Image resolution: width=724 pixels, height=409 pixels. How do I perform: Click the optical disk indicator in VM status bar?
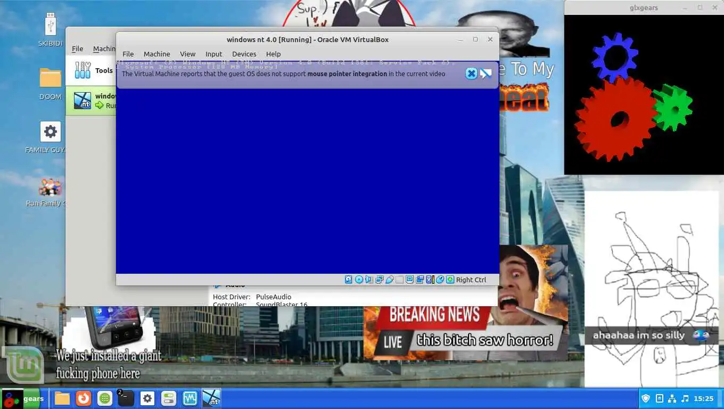[x=359, y=280]
